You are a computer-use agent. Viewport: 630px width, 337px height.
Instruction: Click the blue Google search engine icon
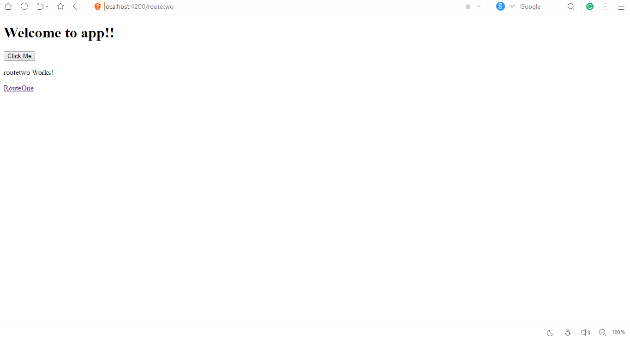[500, 6]
